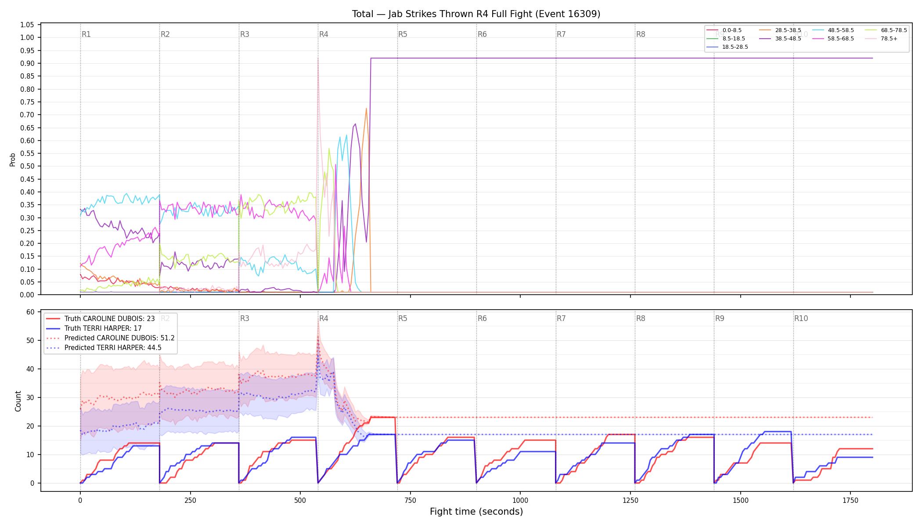
Task: Select the 78.5+ legend entry label
Action: pos(889,39)
